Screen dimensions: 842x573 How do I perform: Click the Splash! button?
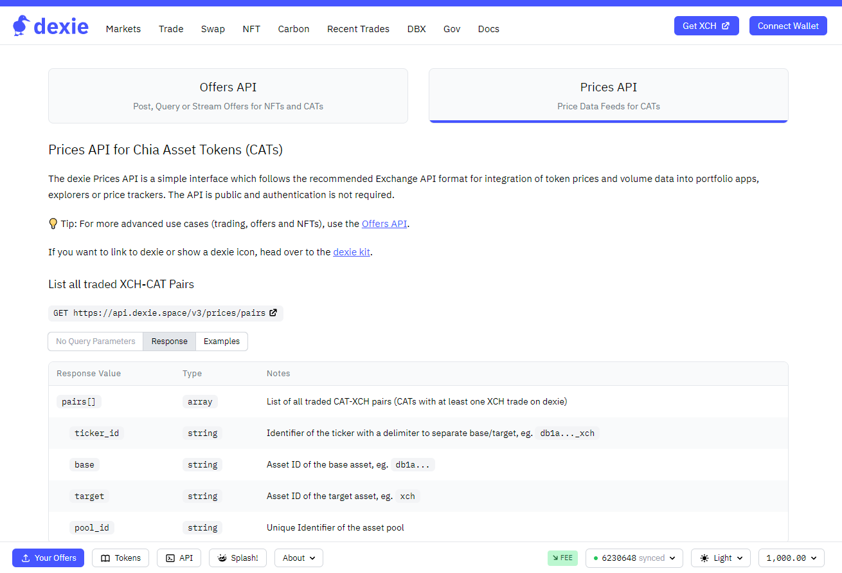pos(238,558)
